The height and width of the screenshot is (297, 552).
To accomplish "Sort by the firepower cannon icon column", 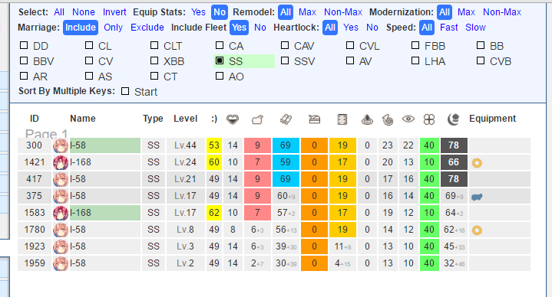I will point(257,119).
